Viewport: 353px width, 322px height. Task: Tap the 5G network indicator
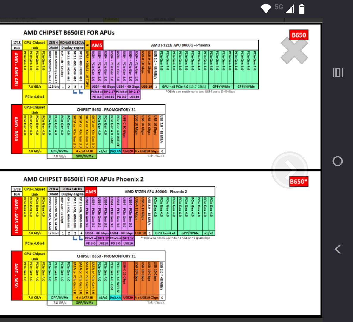pyautogui.click(x=279, y=7)
